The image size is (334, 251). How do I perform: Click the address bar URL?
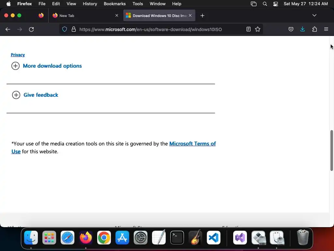click(x=151, y=29)
